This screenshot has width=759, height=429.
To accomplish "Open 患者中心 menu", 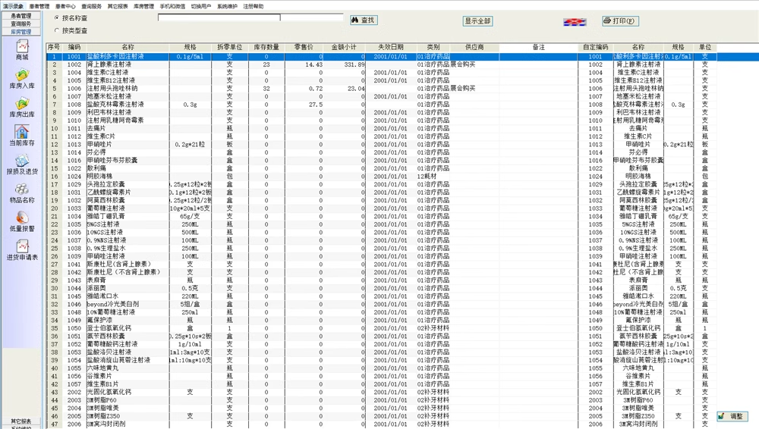I will (65, 6).
